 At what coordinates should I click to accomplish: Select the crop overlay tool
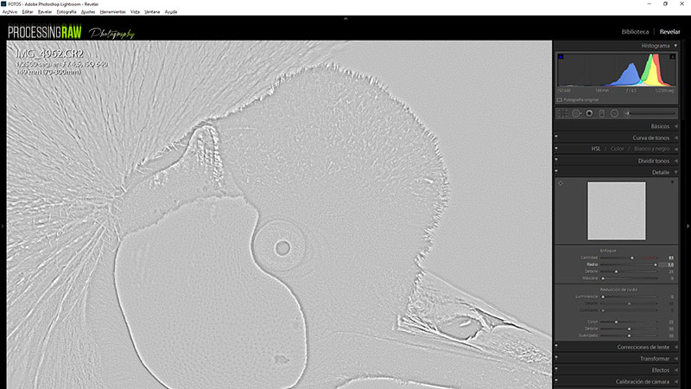[x=564, y=112]
